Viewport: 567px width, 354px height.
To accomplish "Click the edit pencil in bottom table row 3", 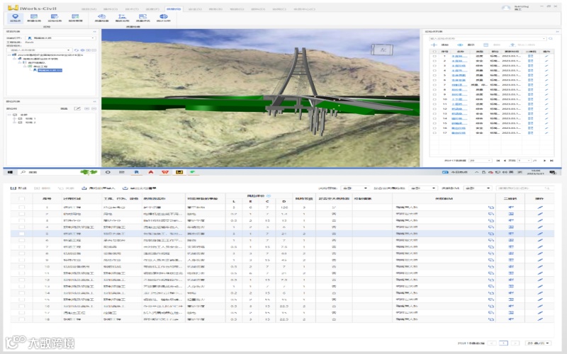I will coord(539,220).
